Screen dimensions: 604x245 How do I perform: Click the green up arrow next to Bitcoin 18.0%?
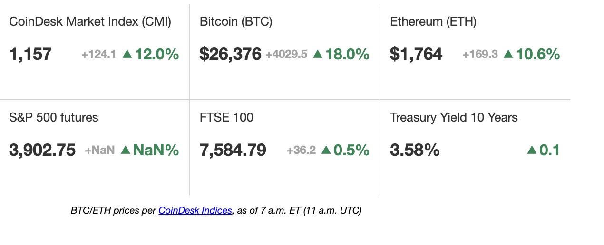pyautogui.click(x=318, y=54)
